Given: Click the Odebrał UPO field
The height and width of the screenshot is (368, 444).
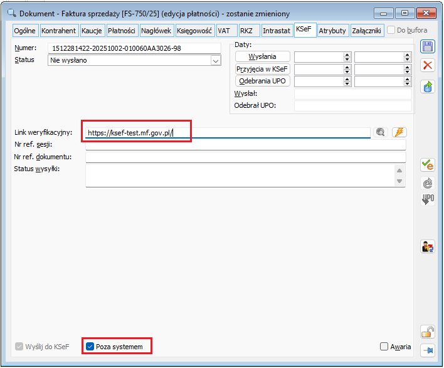Looking at the screenshot, I should [x=353, y=105].
